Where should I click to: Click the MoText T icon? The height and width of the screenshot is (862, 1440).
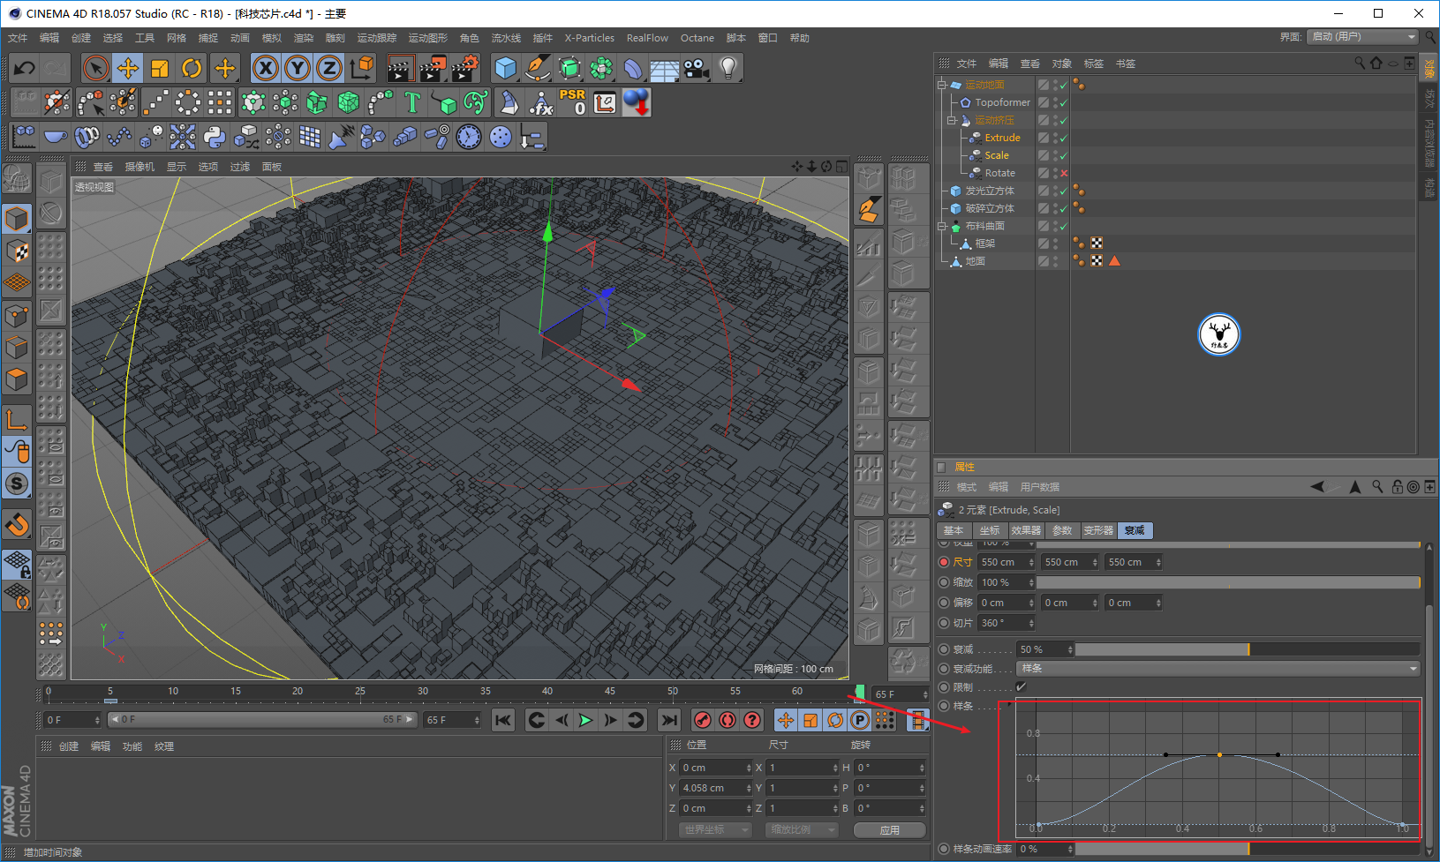pos(411,102)
